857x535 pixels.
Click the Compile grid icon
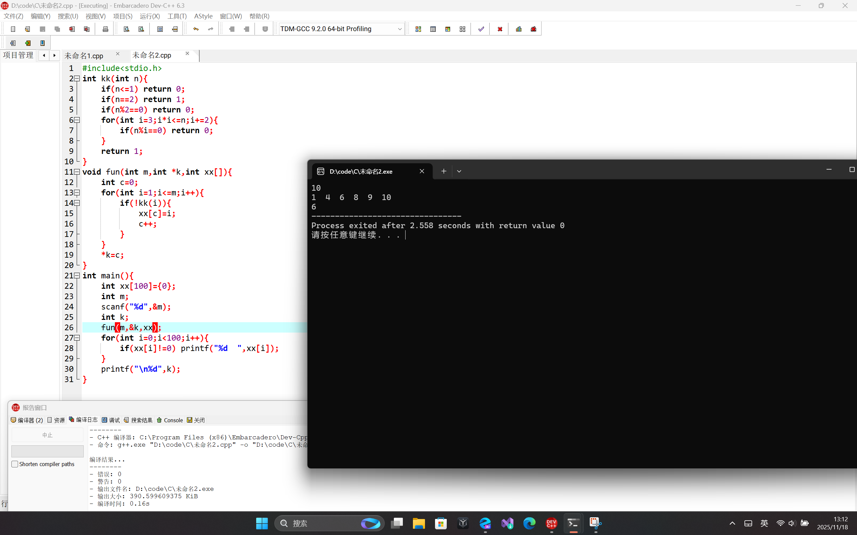tap(418, 29)
